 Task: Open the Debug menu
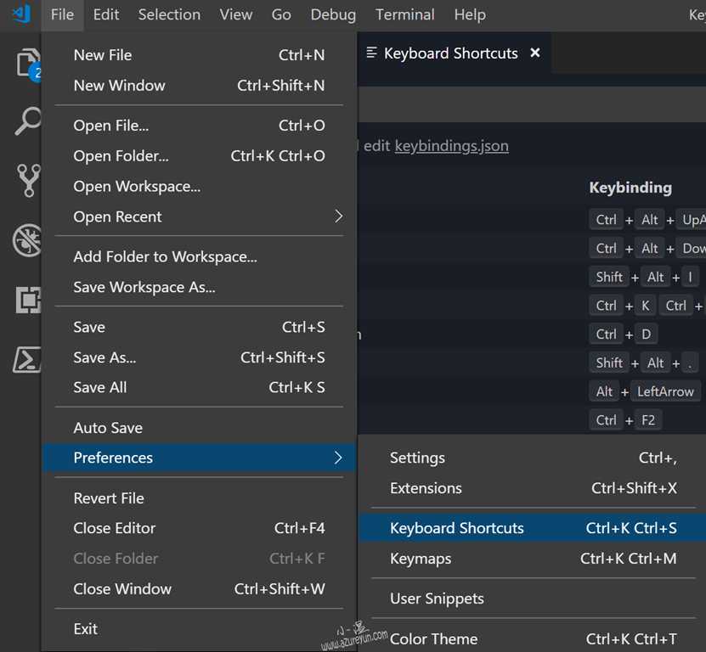(x=333, y=14)
